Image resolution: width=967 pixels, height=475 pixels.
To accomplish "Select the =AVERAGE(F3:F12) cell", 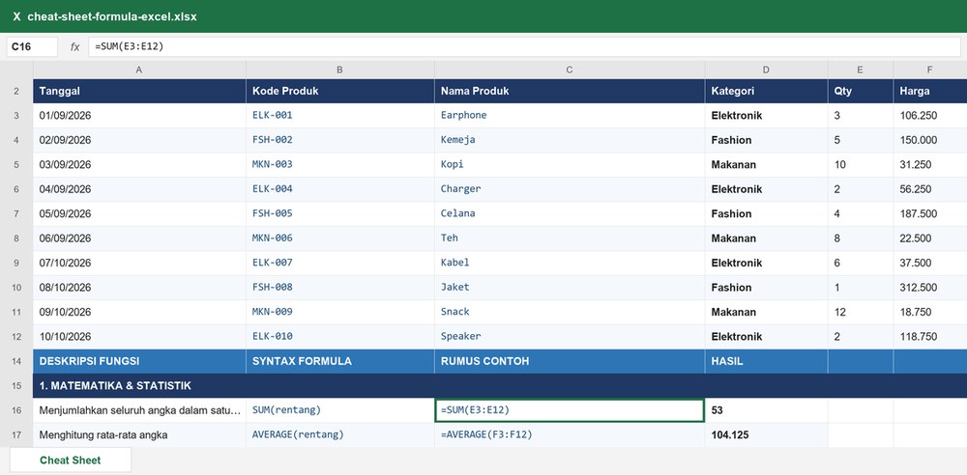I will pos(570,435).
